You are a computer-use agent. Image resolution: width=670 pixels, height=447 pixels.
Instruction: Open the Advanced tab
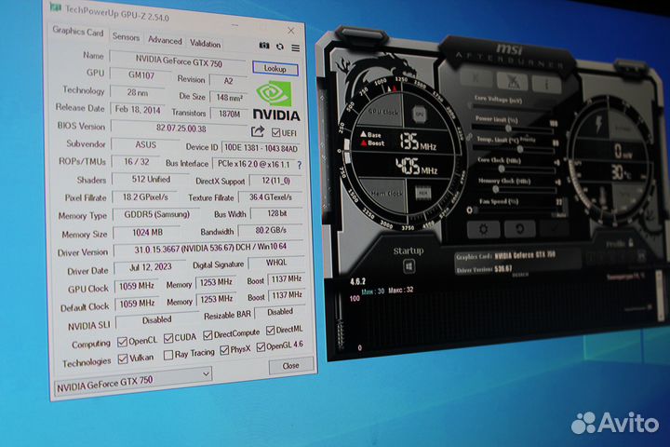[x=165, y=41]
